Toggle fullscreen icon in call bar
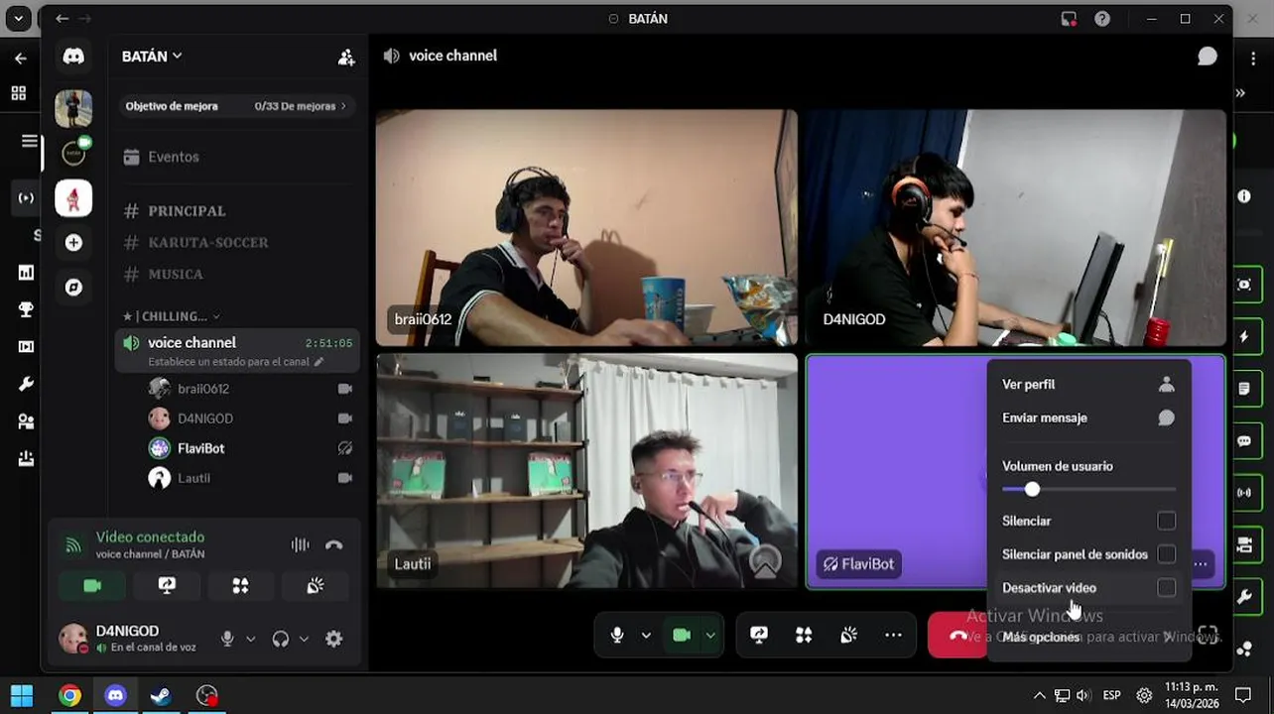Screen dimensions: 1274x714 pyautogui.click(x=1208, y=635)
